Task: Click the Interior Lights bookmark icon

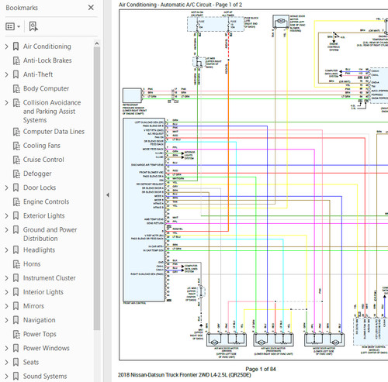Action: tap(16, 292)
